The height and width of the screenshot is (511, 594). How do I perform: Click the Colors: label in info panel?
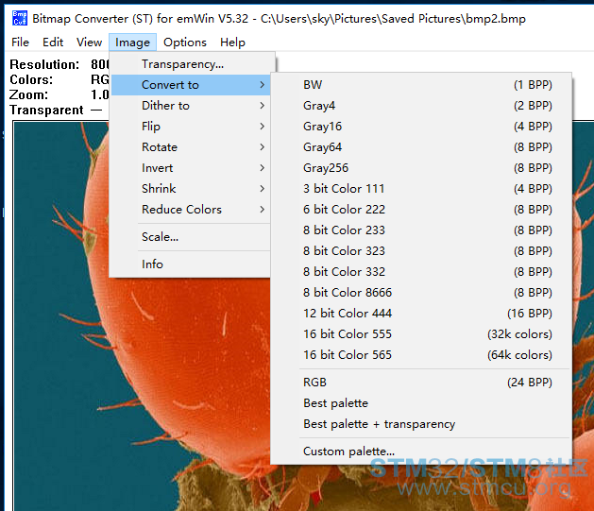point(31,79)
